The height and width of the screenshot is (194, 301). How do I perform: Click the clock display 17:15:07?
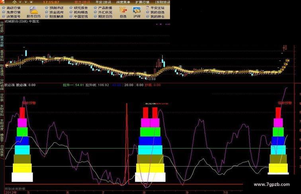point(51,2)
